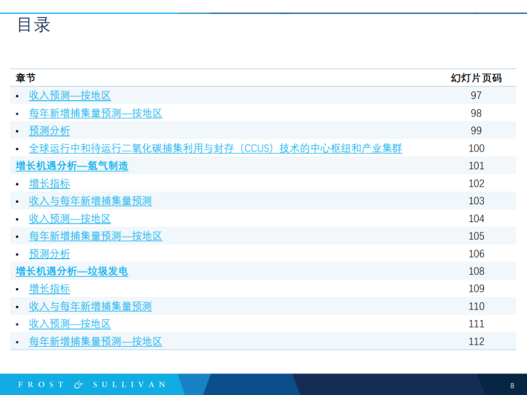Click page number 104
This screenshot has width=527, height=395.
click(x=477, y=219)
